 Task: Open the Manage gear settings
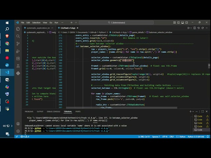tap(18, 131)
